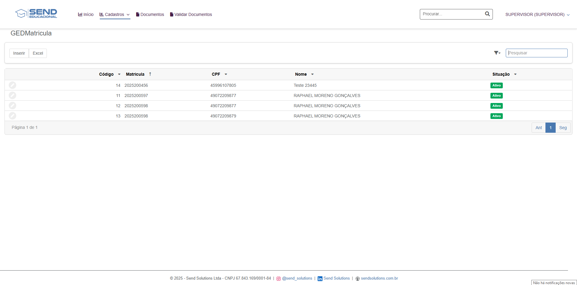
Task: Focus the Pesquisar input field
Action: tap(536, 53)
